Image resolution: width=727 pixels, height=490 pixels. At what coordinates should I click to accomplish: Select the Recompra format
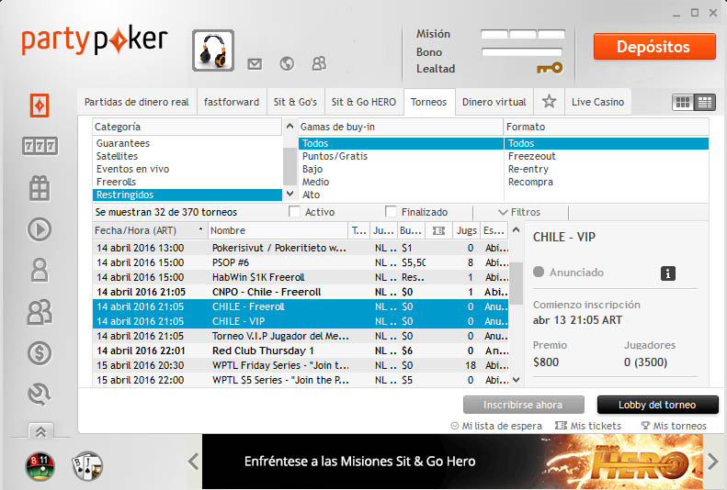tap(607, 182)
